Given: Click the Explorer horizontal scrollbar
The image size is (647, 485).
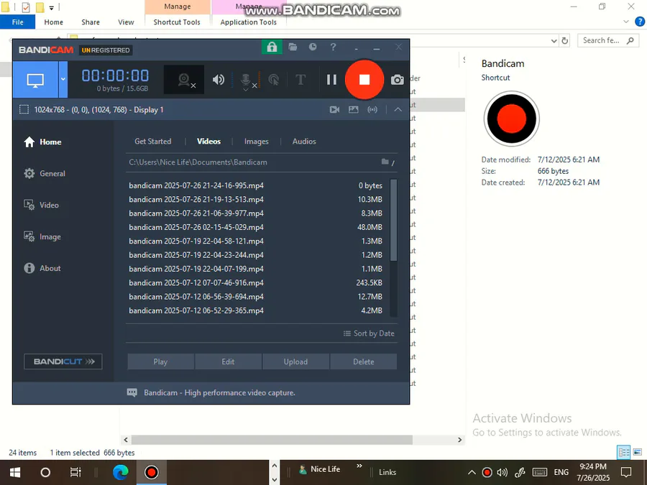Looking at the screenshot, I should (272, 440).
